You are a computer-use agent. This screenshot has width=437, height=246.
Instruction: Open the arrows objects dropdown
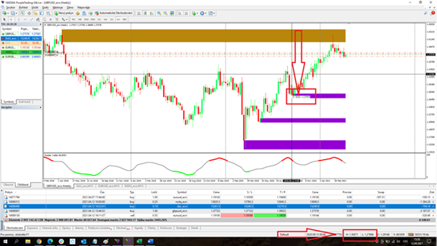[64, 19]
